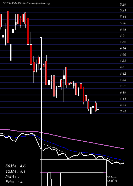
Task: Click the 4.27 price axis label
Action: pyautogui.click(x=123, y=86)
